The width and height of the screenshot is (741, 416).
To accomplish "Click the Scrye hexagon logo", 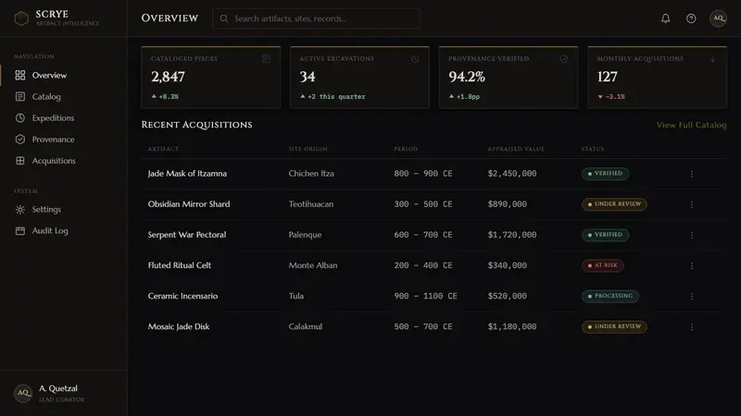I will pyautogui.click(x=21, y=18).
